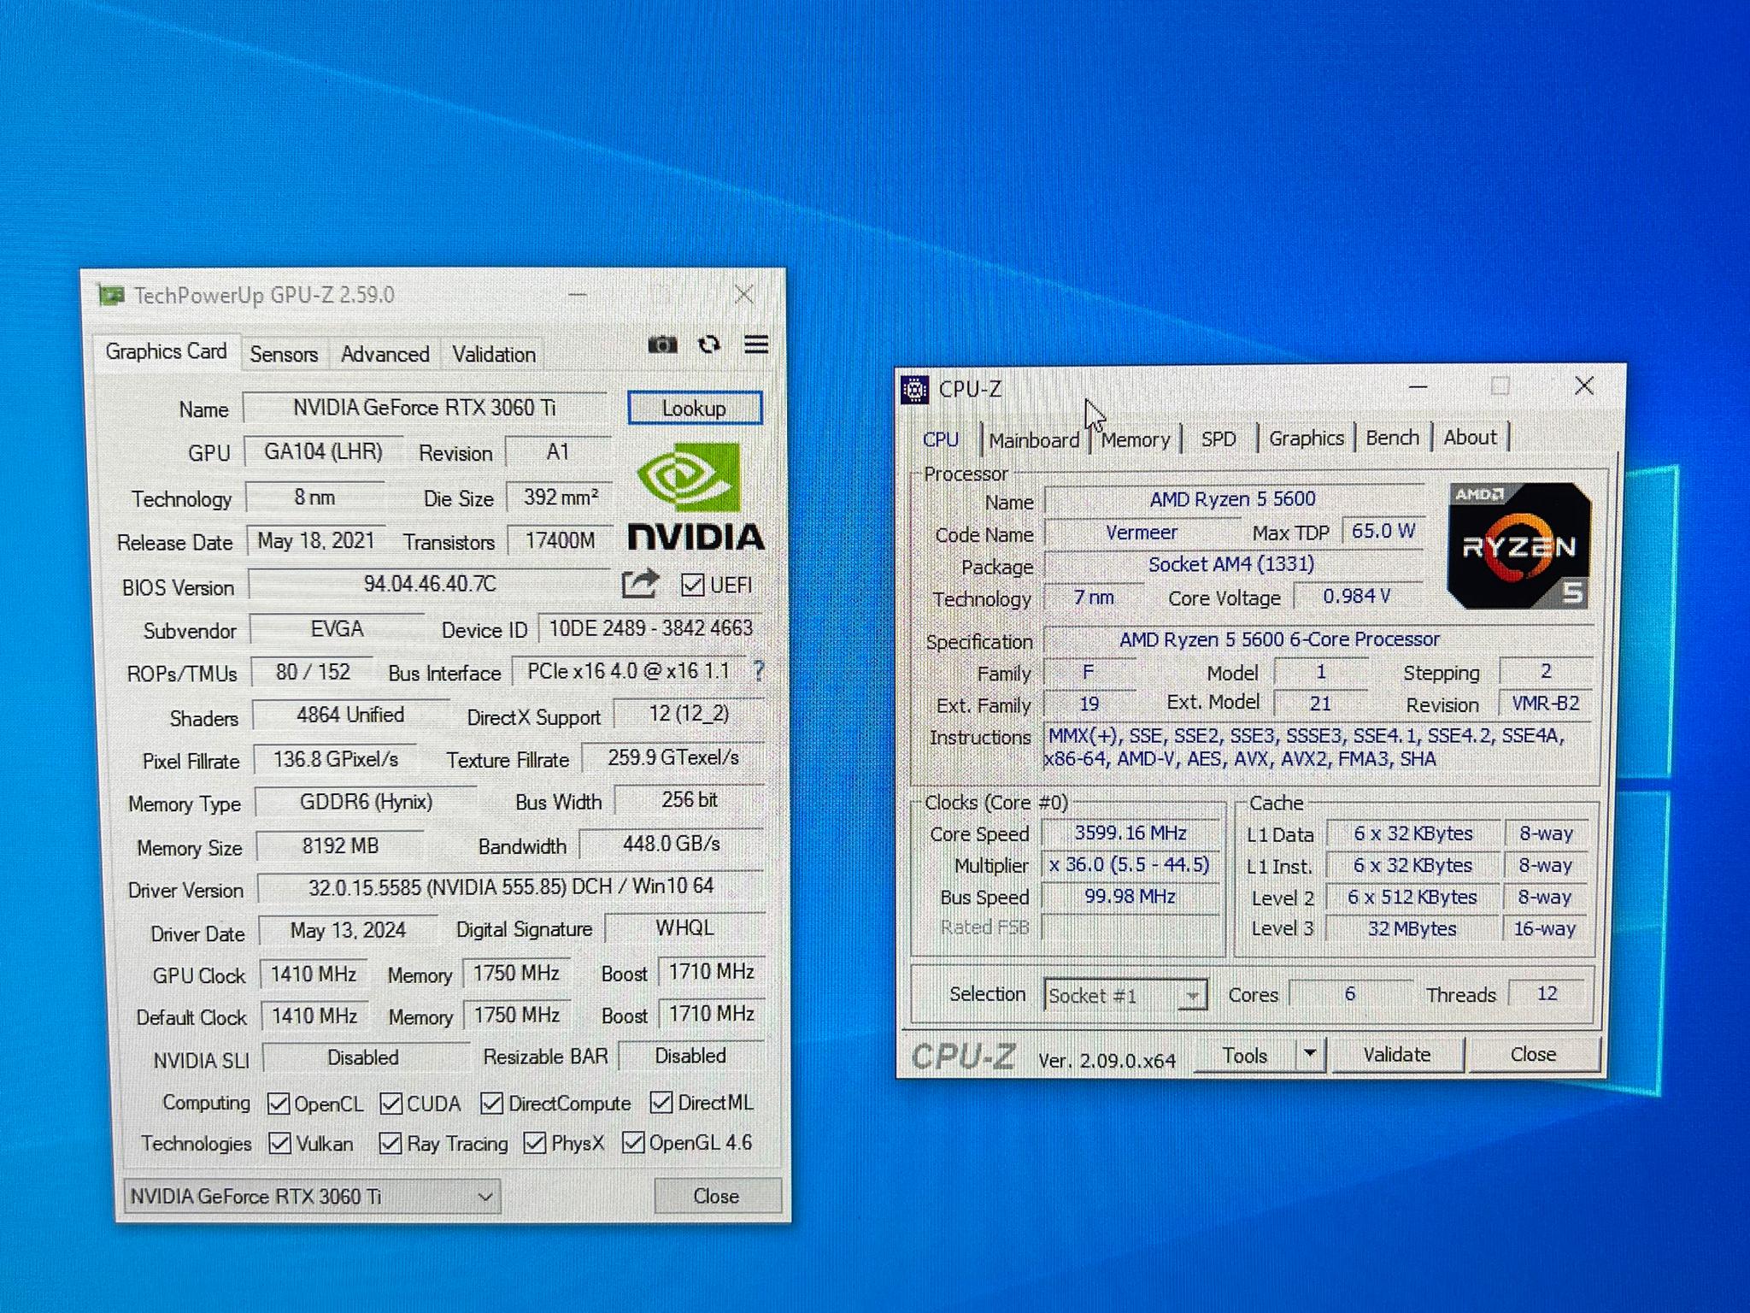This screenshot has width=1750, height=1313.
Task: Toggle the OpenGL 4.6 checkbox
Action: (x=633, y=1142)
